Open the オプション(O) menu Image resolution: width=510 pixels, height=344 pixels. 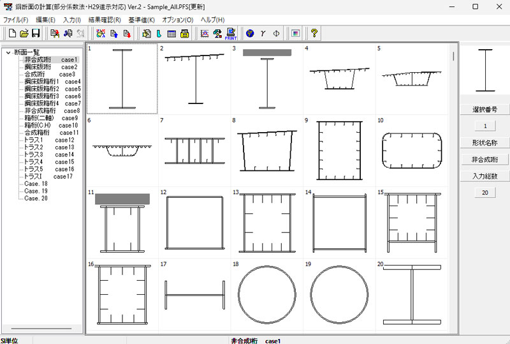click(x=178, y=20)
